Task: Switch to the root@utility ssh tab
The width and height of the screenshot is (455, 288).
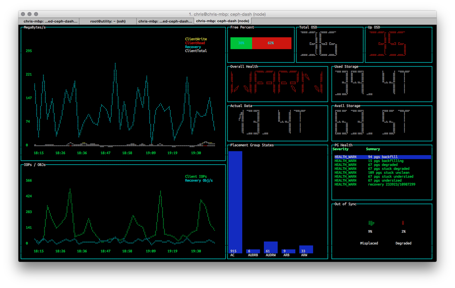Action: (x=108, y=22)
